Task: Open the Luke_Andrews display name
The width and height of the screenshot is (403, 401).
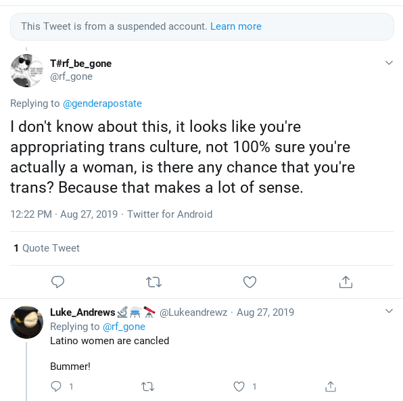Action: coord(82,312)
